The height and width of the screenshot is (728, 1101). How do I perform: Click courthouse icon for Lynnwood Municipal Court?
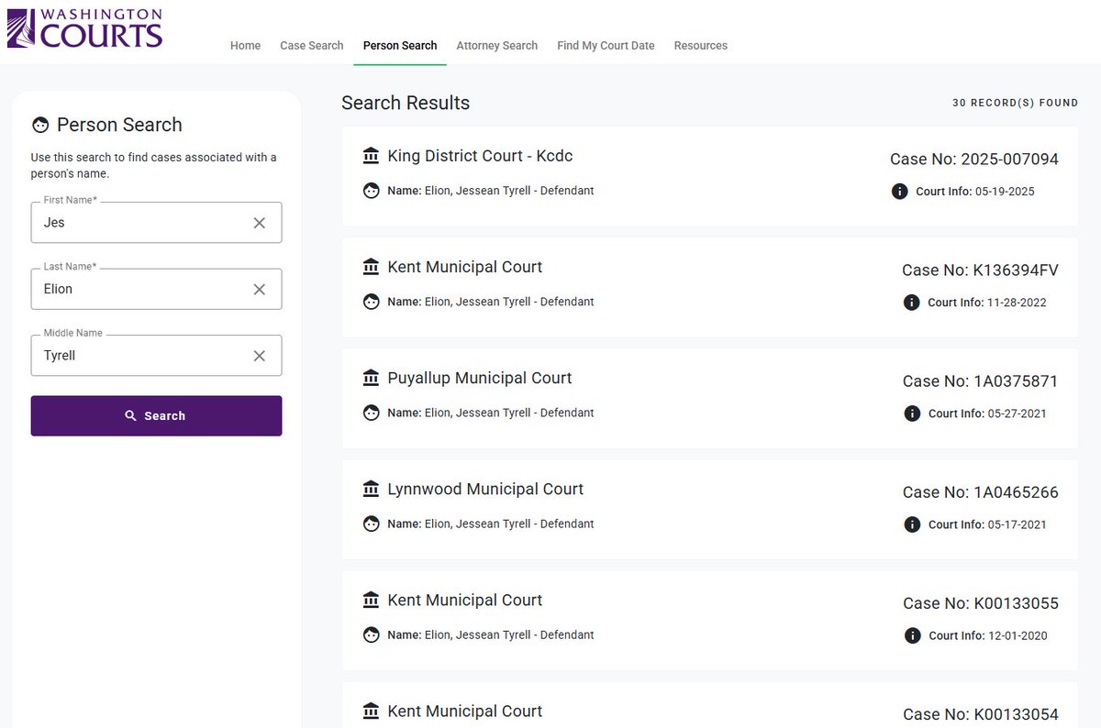click(371, 489)
